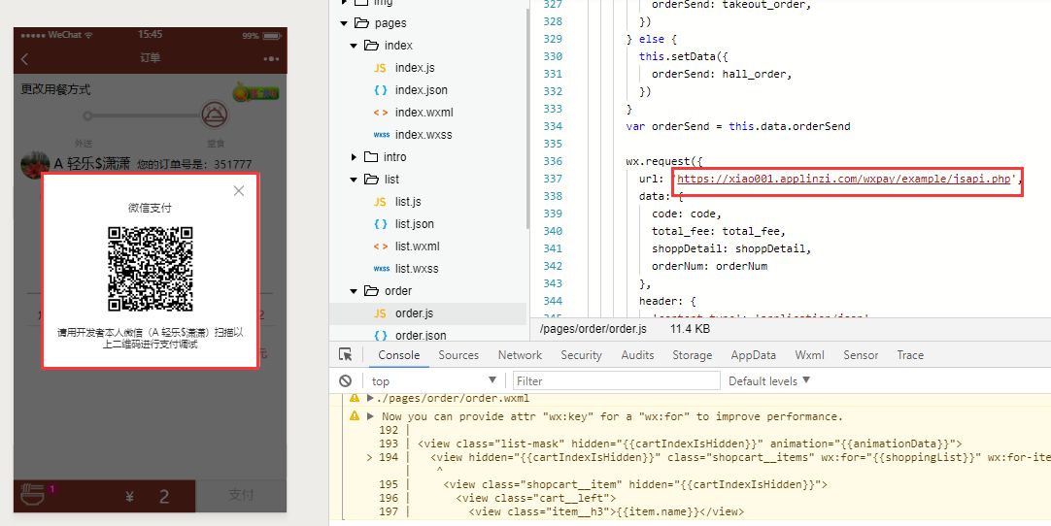The height and width of the screenshot is (526, 1051).
Task: Select the dine-in bell icon on slider
Action: [x=216, y=115]
